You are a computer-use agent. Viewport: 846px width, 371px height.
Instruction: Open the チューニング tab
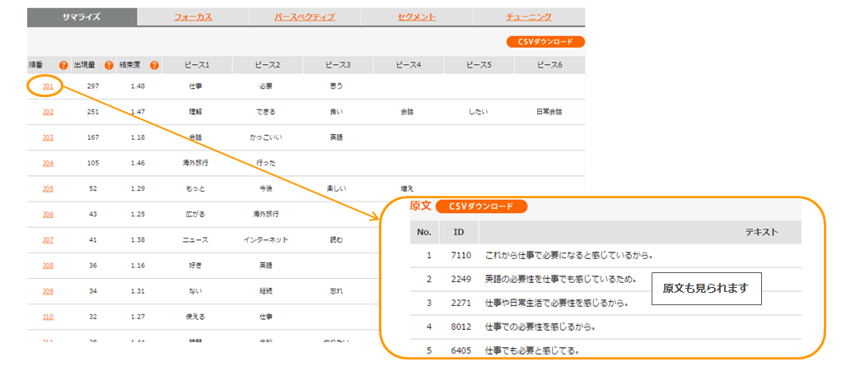point(529,17)
